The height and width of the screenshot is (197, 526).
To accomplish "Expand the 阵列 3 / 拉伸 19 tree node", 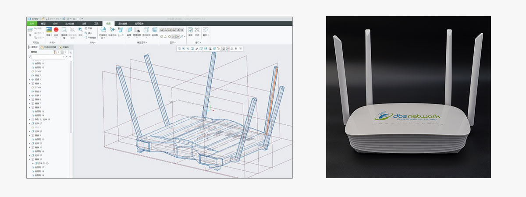I will coord(30,119).
